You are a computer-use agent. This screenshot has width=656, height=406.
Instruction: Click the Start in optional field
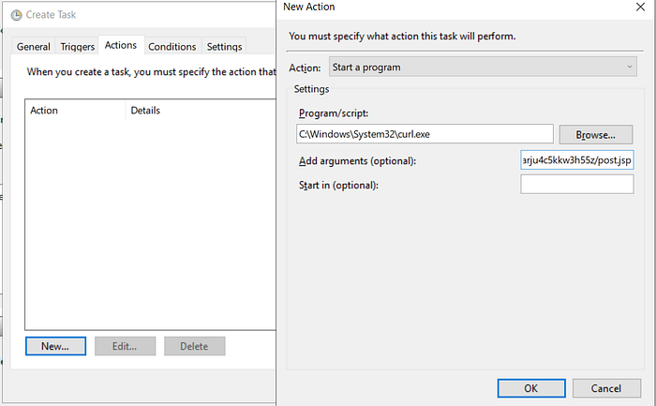[577, 184]
